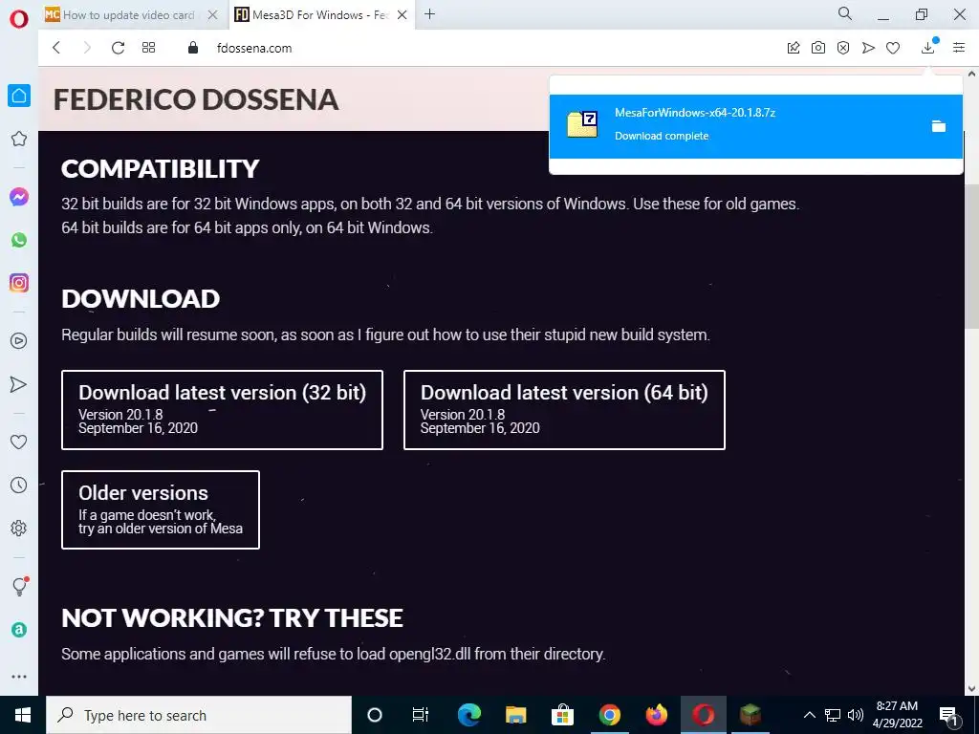Go back with the back arrow
979x734 pixels.
pos(56,48)
